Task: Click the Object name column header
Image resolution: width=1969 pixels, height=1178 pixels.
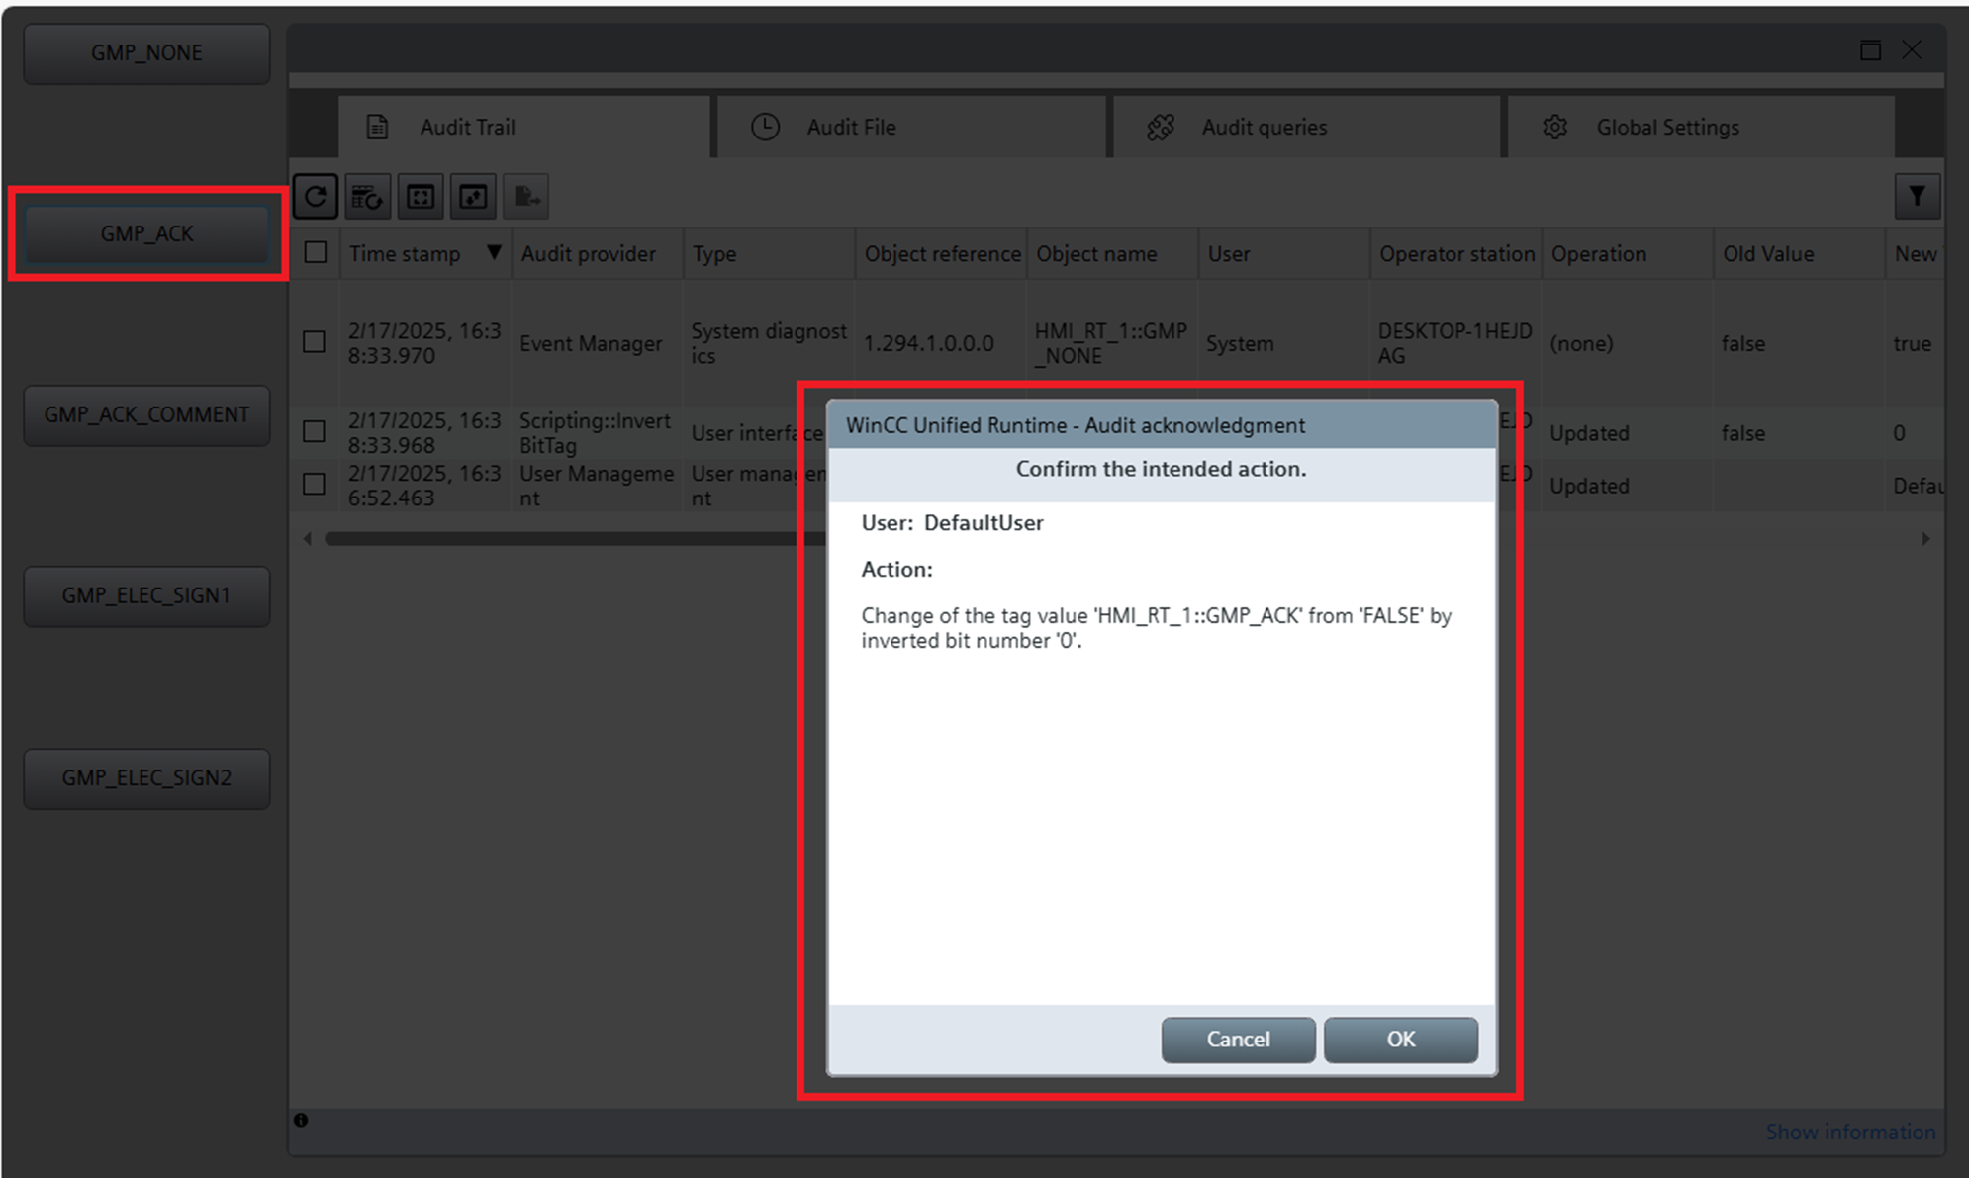Action: tap(1112, 253)
